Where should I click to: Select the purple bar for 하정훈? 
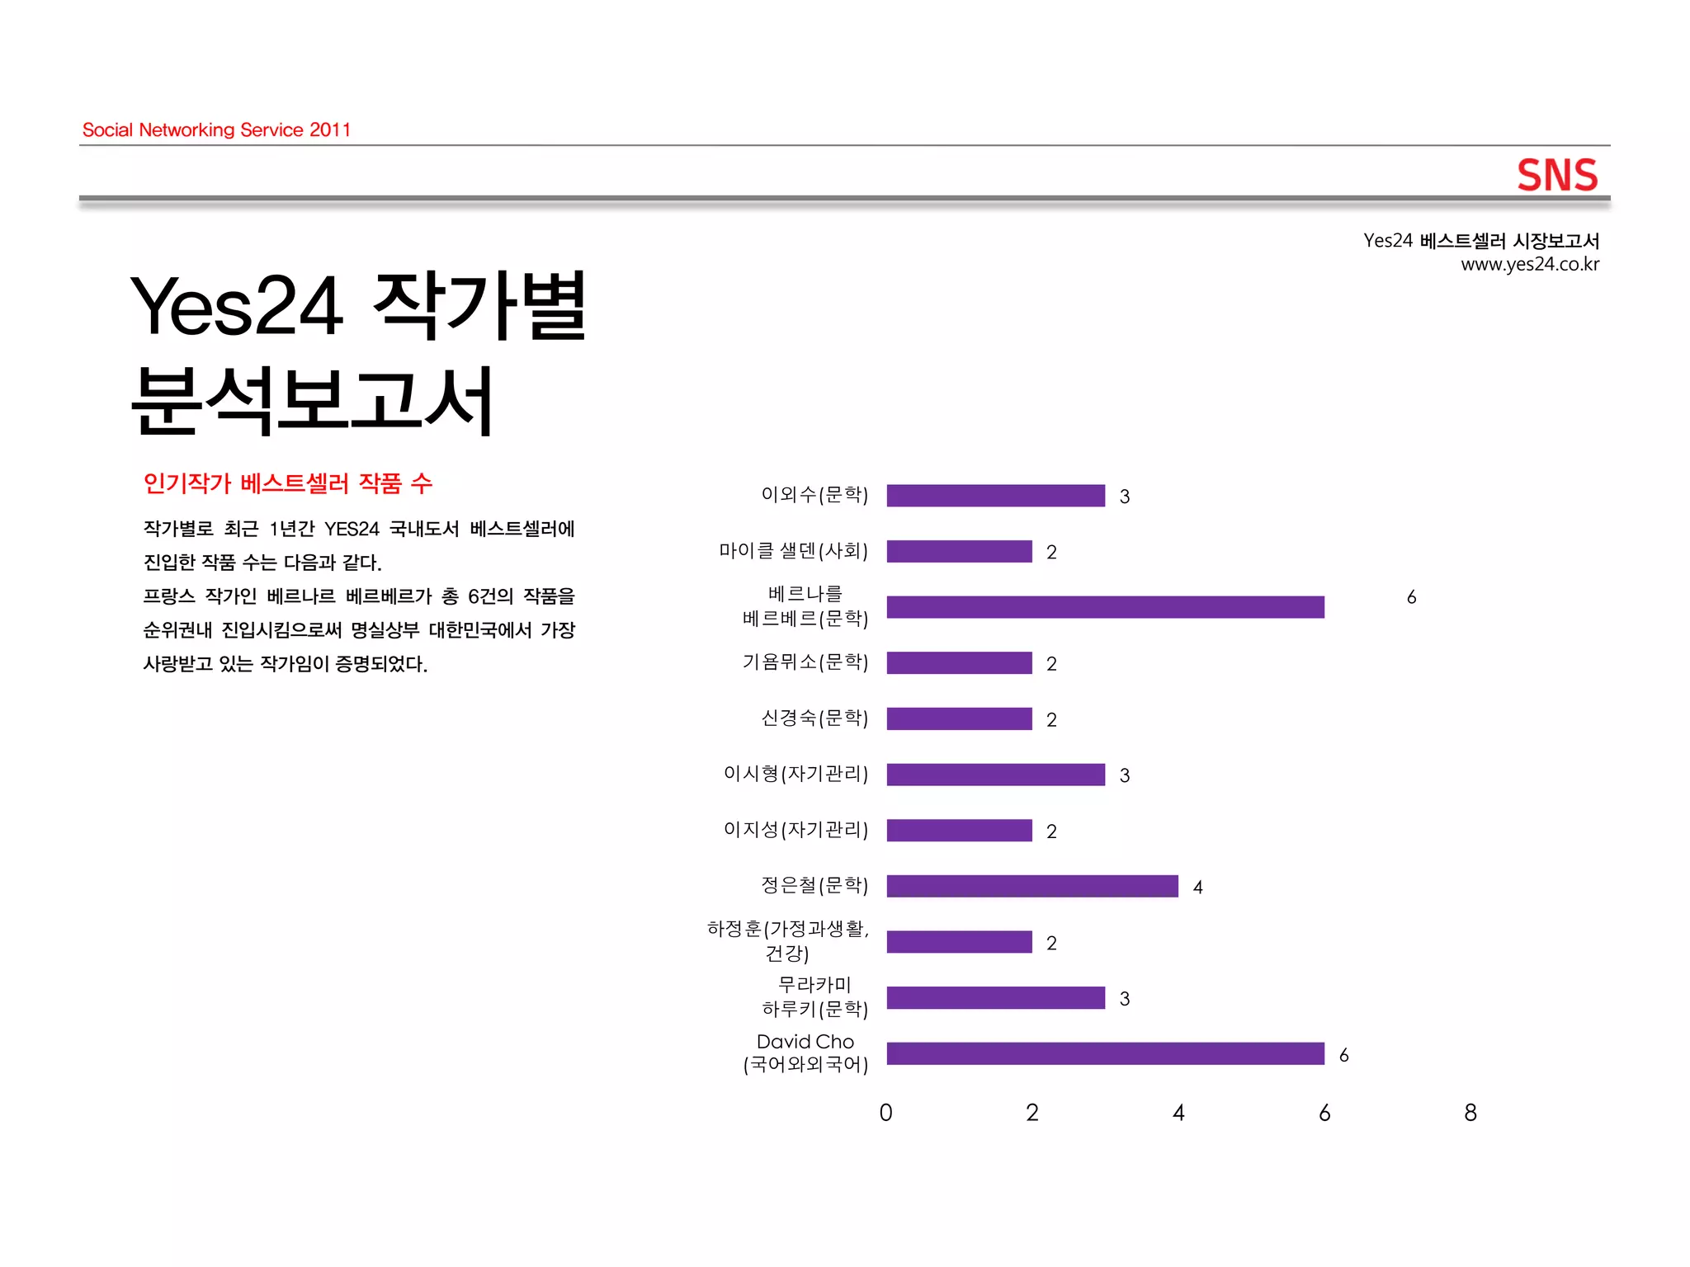click(960, 942)
